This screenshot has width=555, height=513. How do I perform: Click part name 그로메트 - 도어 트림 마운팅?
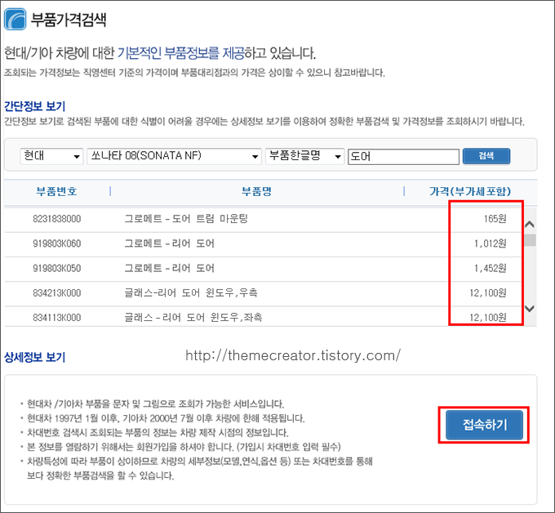tap(186, 219)
